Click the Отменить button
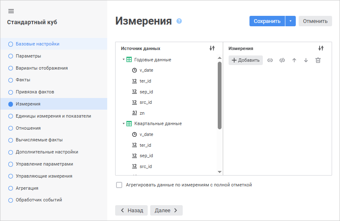Image resolution: width=340 pixels, height=221 pixels. 315,21
